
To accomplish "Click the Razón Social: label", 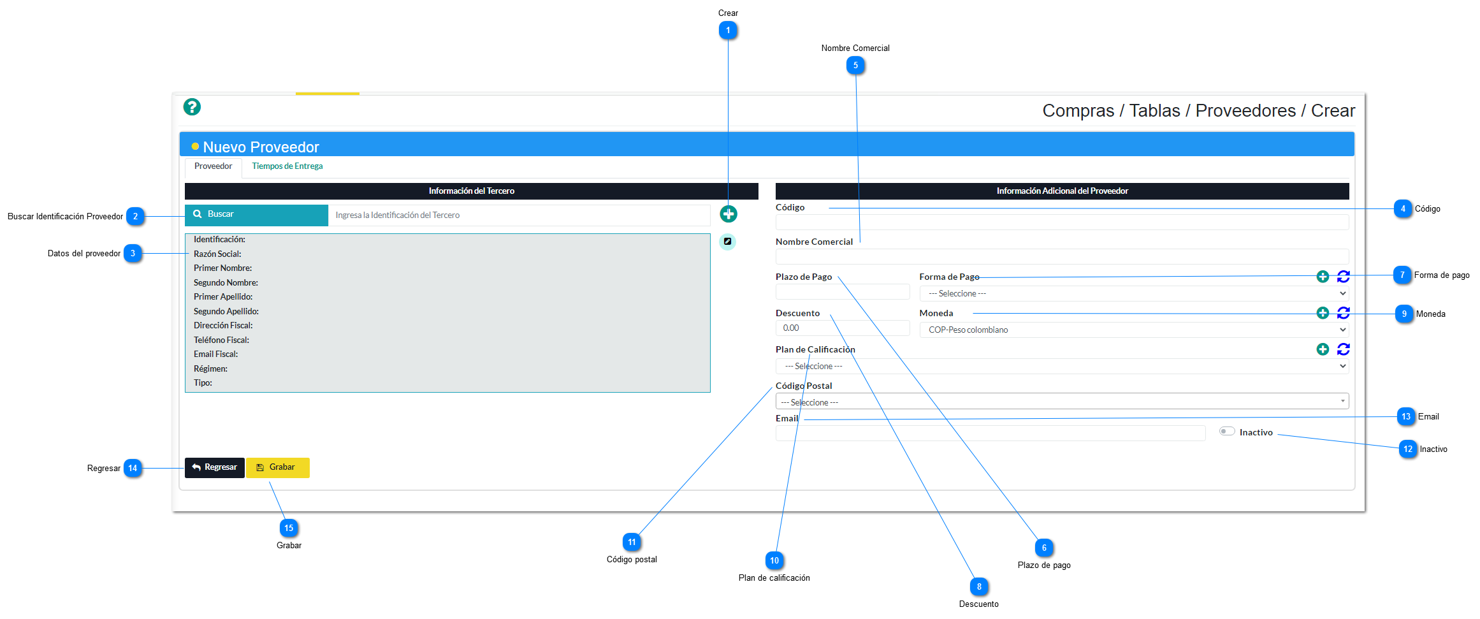I will (217, 254).
